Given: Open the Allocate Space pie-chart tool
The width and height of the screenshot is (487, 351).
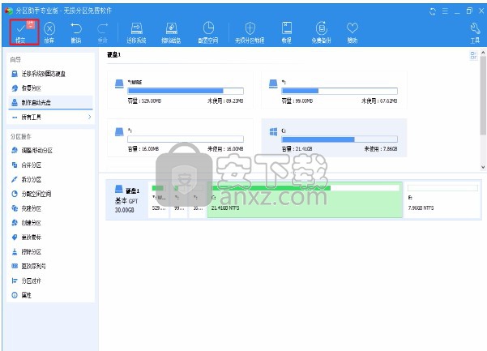Looking at the screenshot, I should (x=208, y=32).
